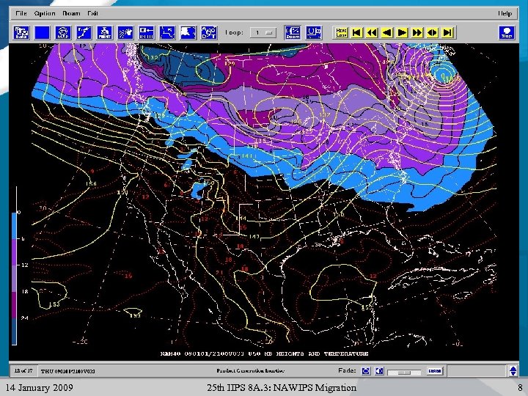The height and width of the screenshot is (396, 528).
Task: Click the first Fade icon button
Action: [x=366, y=371]
